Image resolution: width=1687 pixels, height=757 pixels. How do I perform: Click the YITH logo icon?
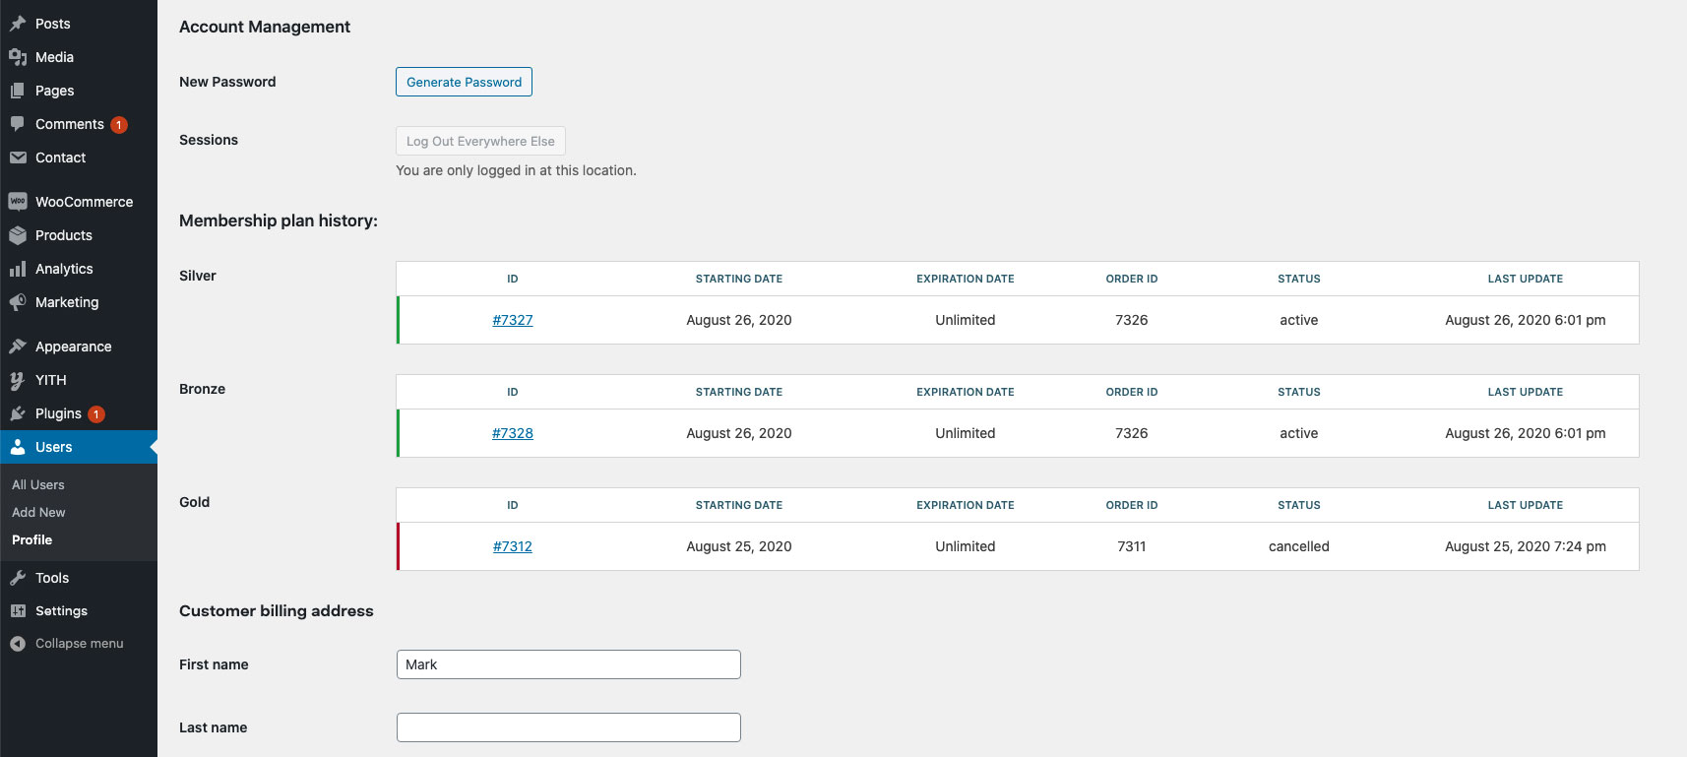coord(18,380)
